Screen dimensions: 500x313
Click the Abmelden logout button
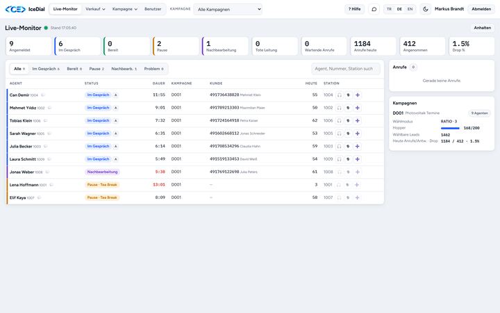click(x=481, y=9)
